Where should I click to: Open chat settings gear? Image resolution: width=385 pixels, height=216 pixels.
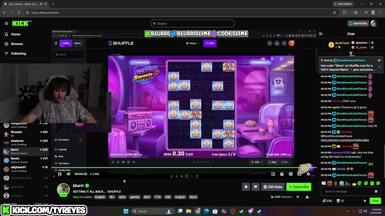pyautogui.click(x=365, y=201)
